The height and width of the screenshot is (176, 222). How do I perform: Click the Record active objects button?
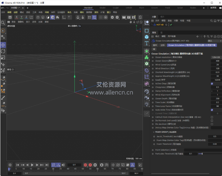[x=85, y=165]
